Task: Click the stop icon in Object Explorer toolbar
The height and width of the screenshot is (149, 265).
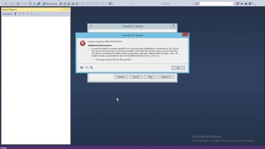Action: pos(24,14)
